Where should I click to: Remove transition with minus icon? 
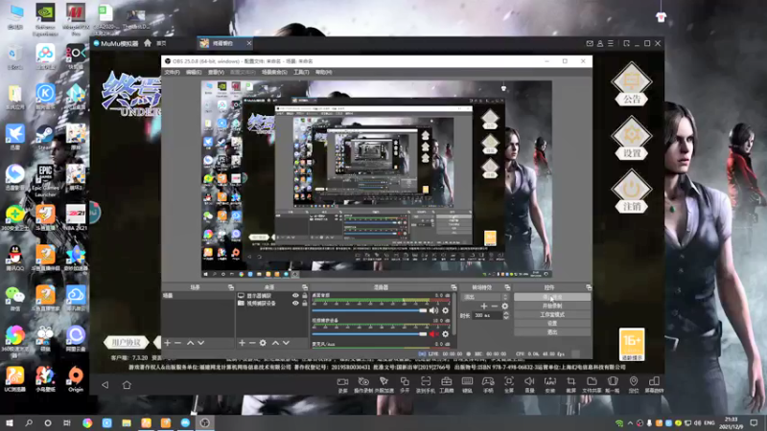494,306
